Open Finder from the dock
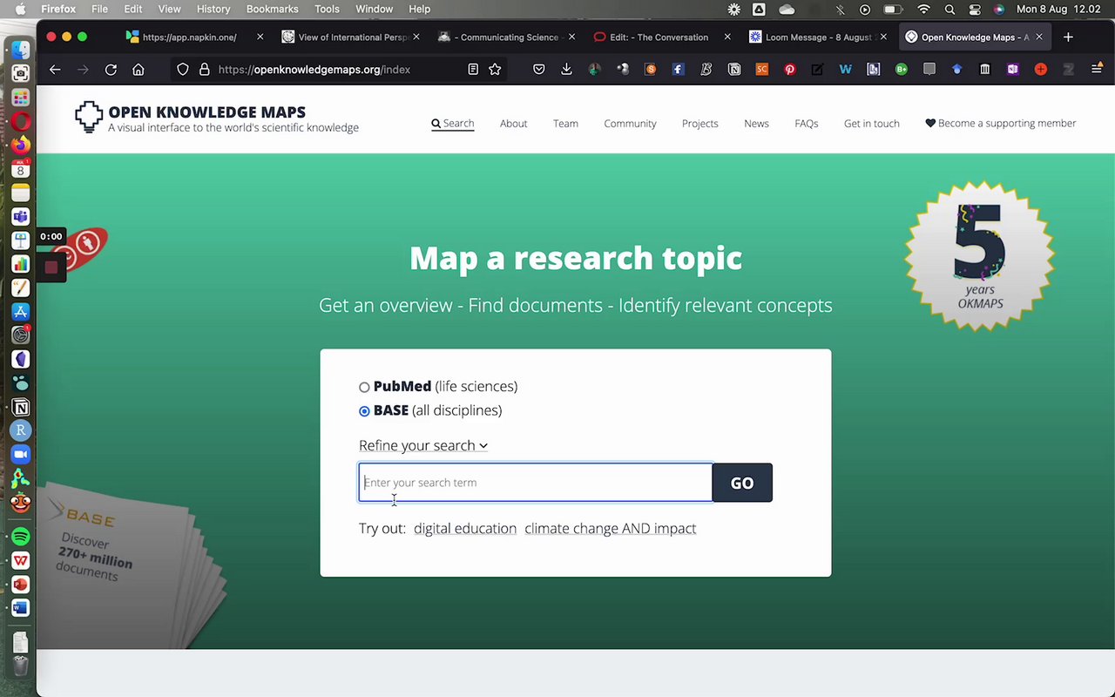This screenshot has width=1115, height=697. pyautogui.click(x=21, y=50)
